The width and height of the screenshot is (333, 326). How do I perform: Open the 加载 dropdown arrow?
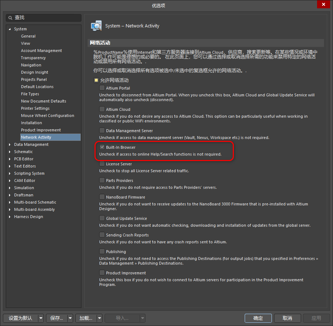click(100, 318)
